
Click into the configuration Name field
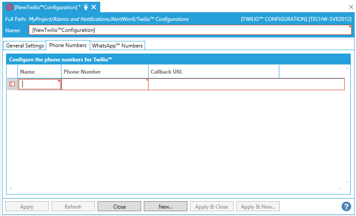click(x=190, y=30)
